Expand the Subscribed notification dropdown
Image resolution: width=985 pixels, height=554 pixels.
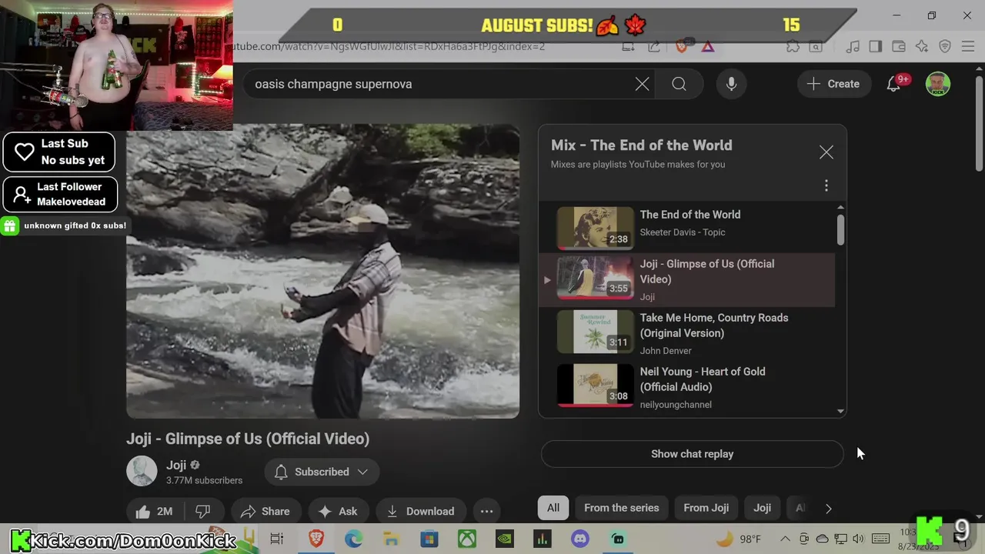coord(322,472)
